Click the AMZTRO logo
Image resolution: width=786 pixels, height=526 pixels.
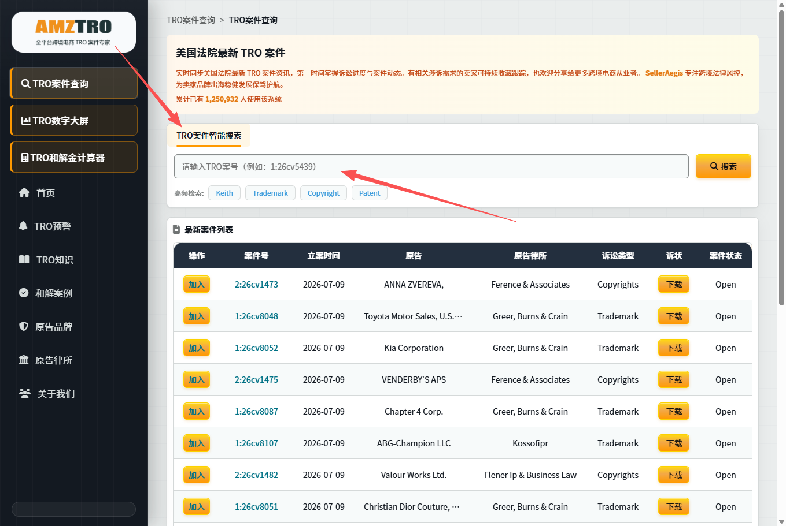(73, 32)
